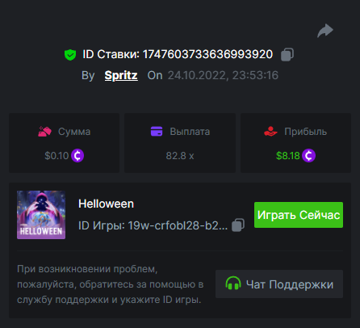
Task: Click the bet date 24.10.2022 timestamp
Action: [x=223, y=75]
